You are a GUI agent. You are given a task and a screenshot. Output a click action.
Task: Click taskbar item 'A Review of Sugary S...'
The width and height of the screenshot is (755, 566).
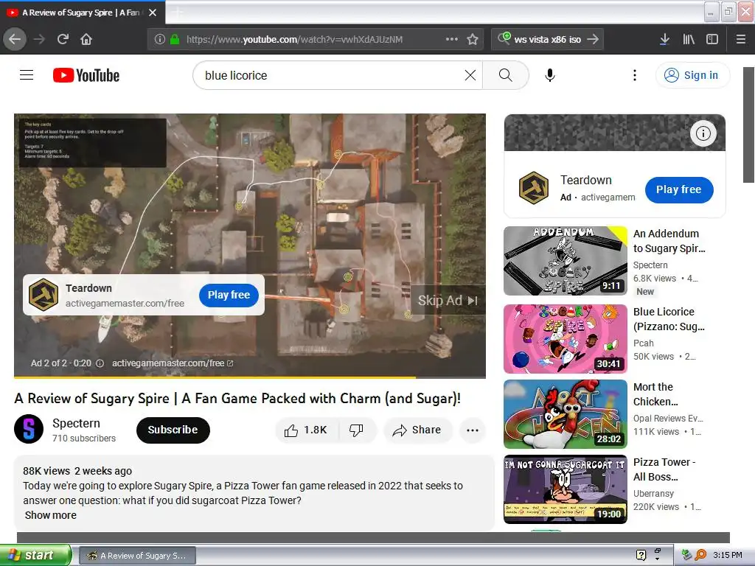click(x=137, y=556)
